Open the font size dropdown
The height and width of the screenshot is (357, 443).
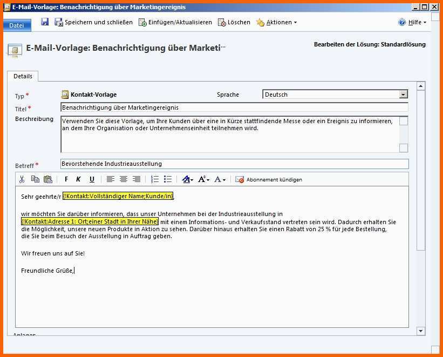[203, 179]
